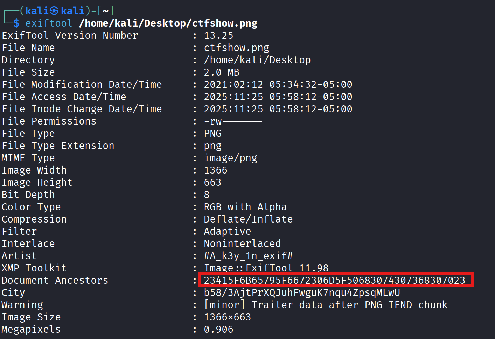This screenshot has height=339, width=495.
Task: Click the Document Ancestors label
Action: pos(55,280)
